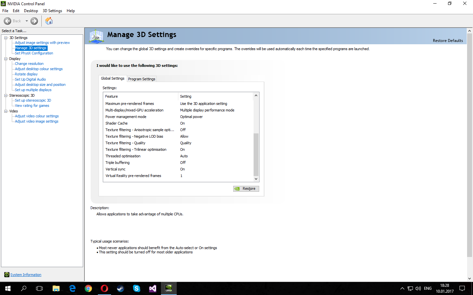
Task: Select Adjust image settings with preview
Action: click(x=42, y=43)
